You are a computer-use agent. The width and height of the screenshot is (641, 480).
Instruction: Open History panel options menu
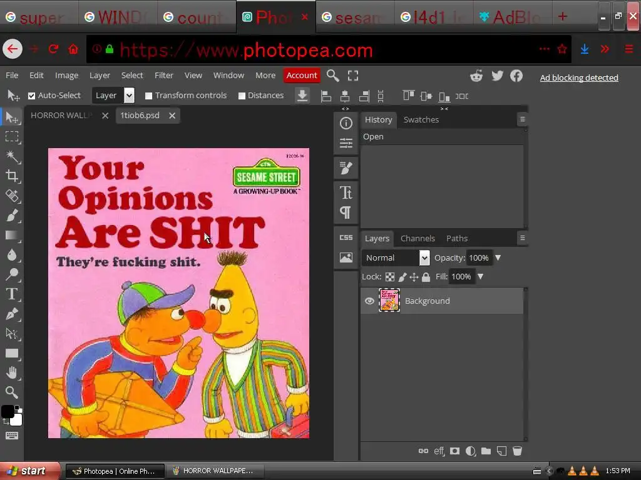[x=522, y=119]
